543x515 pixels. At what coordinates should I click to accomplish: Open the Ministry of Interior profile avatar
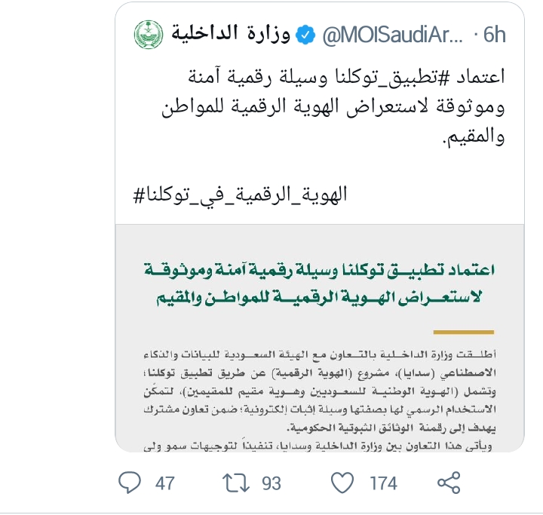tap(149, 35)
